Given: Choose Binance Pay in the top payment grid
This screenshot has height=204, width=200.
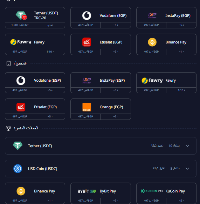Looking at the screenshot, I should [x=166, y=45].
